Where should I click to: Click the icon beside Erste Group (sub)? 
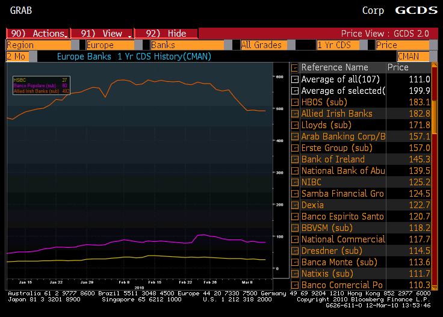(295, 148)
